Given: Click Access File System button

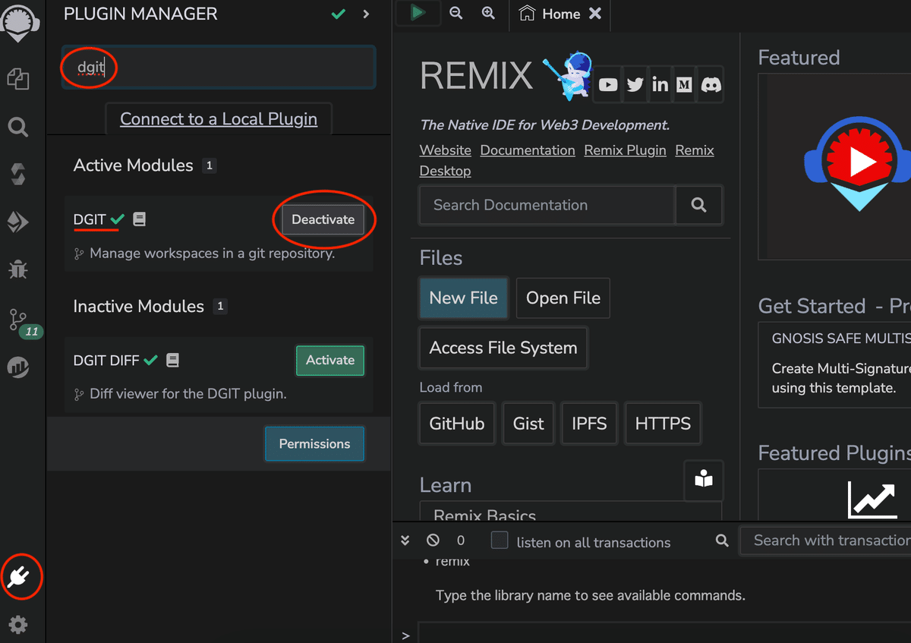Looking at the screenshot, I should [503, 348].
